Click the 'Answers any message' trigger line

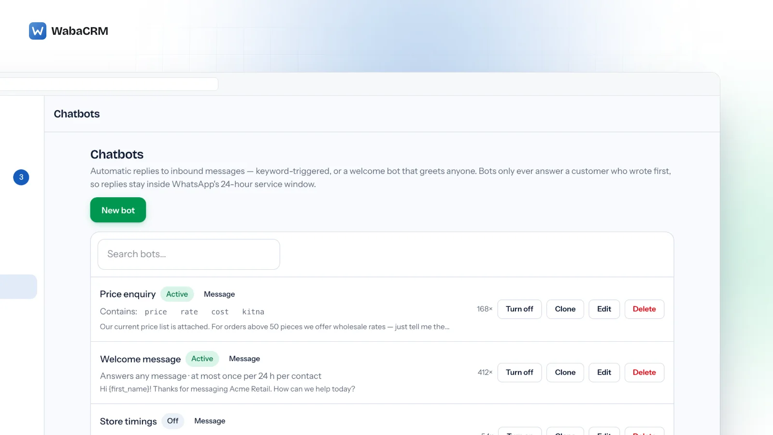(211, 376)
